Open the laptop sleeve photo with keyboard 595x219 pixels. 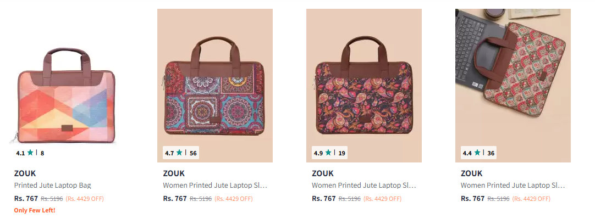pos(513,86)
